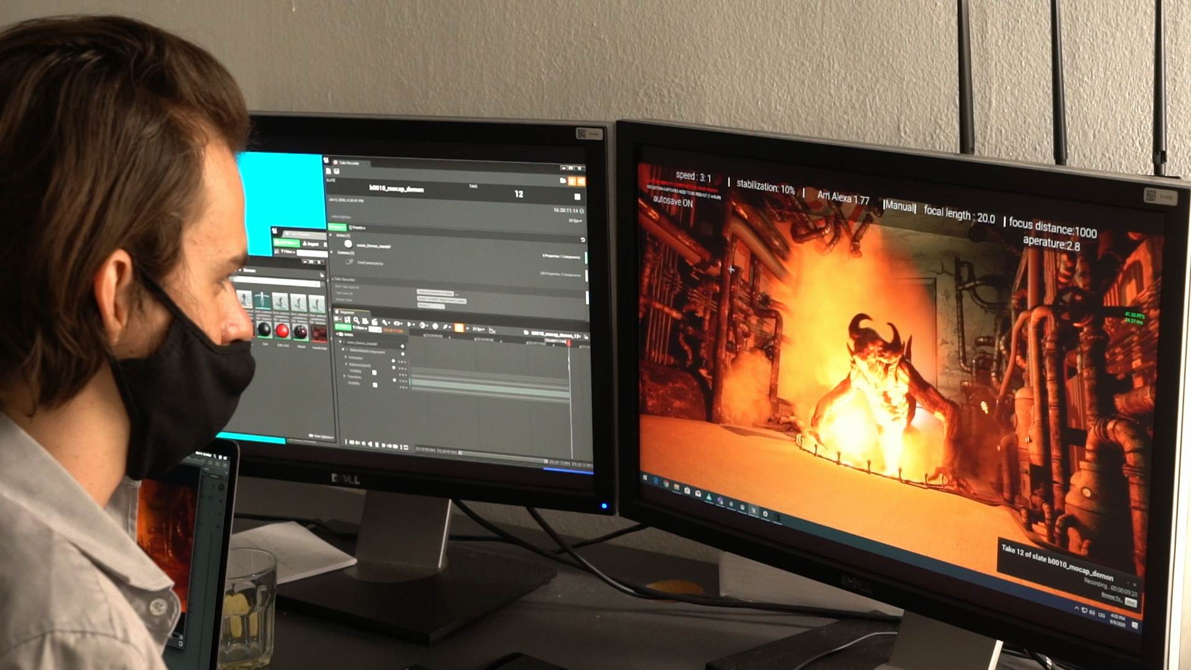Click the Sequencer camera/save icon
This screenshot has height=670, width=1191.
point(365,321)
